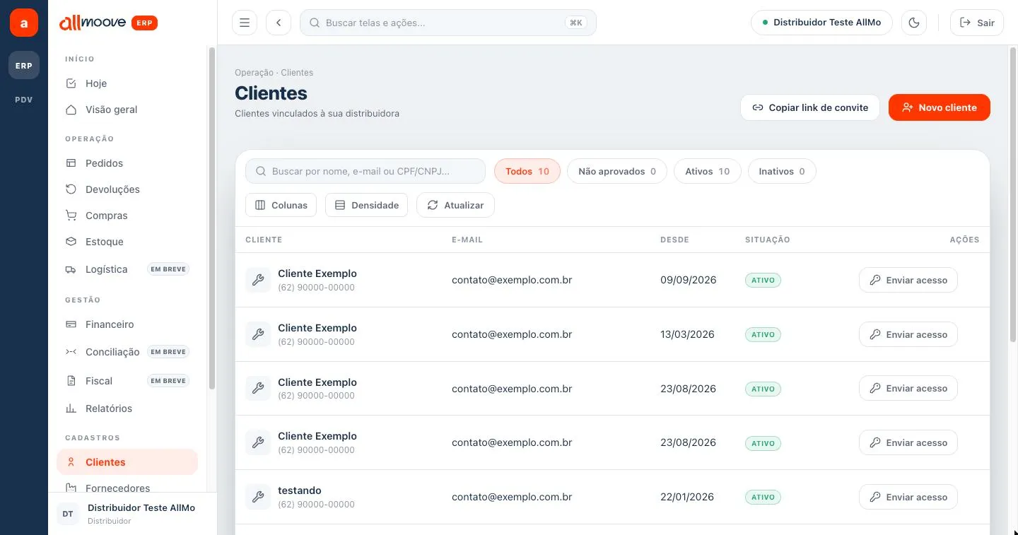Select Clientes in the sidebar
Screen dimensions: 1018x535
127,462
